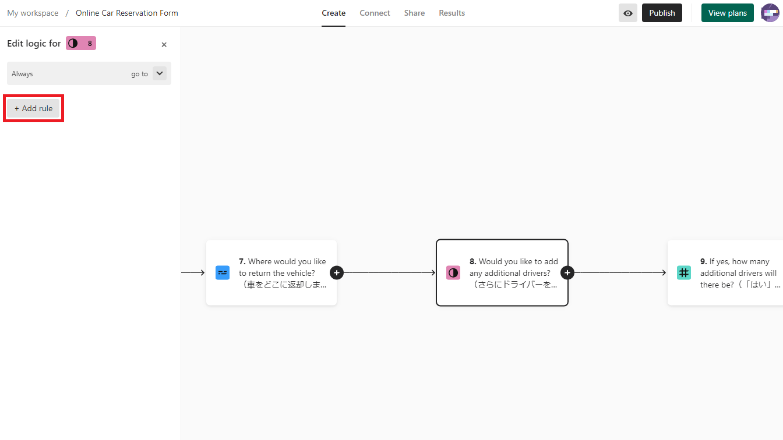This screenshot has height=440, width=783.
Task: Click the eye preview icon
Action: click(x=627, y=13)
